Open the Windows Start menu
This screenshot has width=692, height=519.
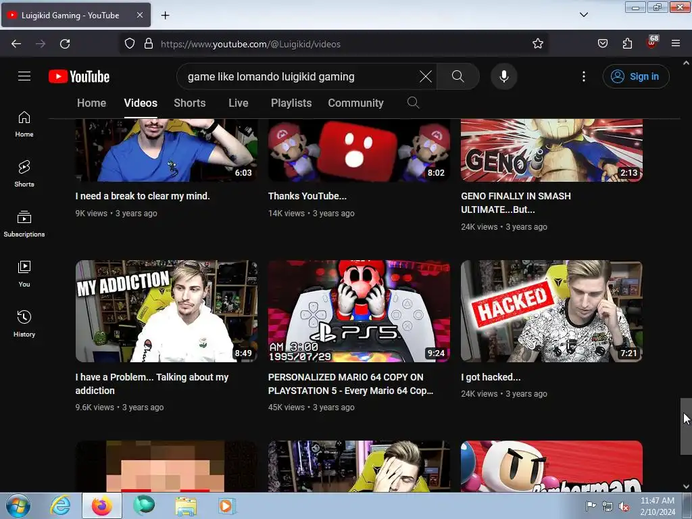tap(18, 505)
